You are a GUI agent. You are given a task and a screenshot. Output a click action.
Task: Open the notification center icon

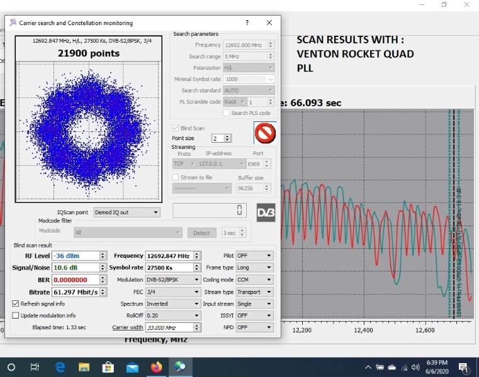pyautogui.click(x=464, y=368)
